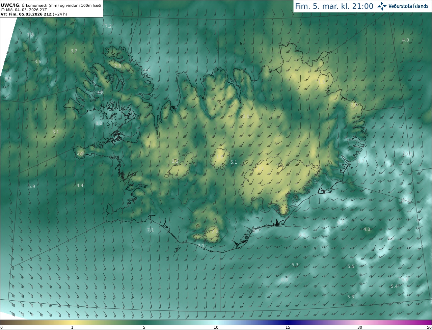Click the 5.4 map value
Viewport: 432px width, 330px height.
[x=394, y=286]
